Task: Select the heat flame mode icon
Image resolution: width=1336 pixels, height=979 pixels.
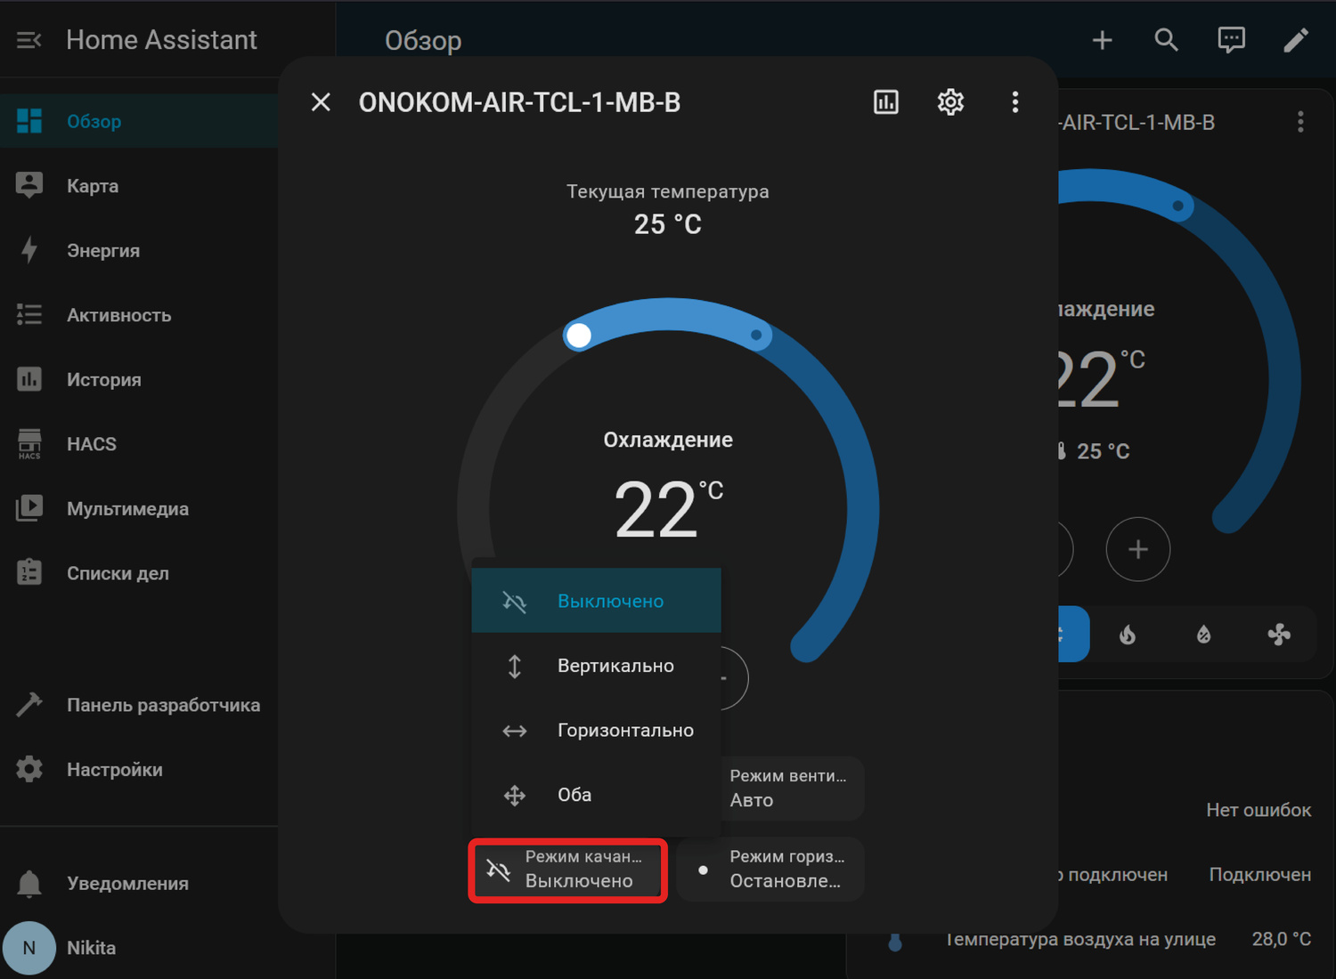Action: [1128, 635]
